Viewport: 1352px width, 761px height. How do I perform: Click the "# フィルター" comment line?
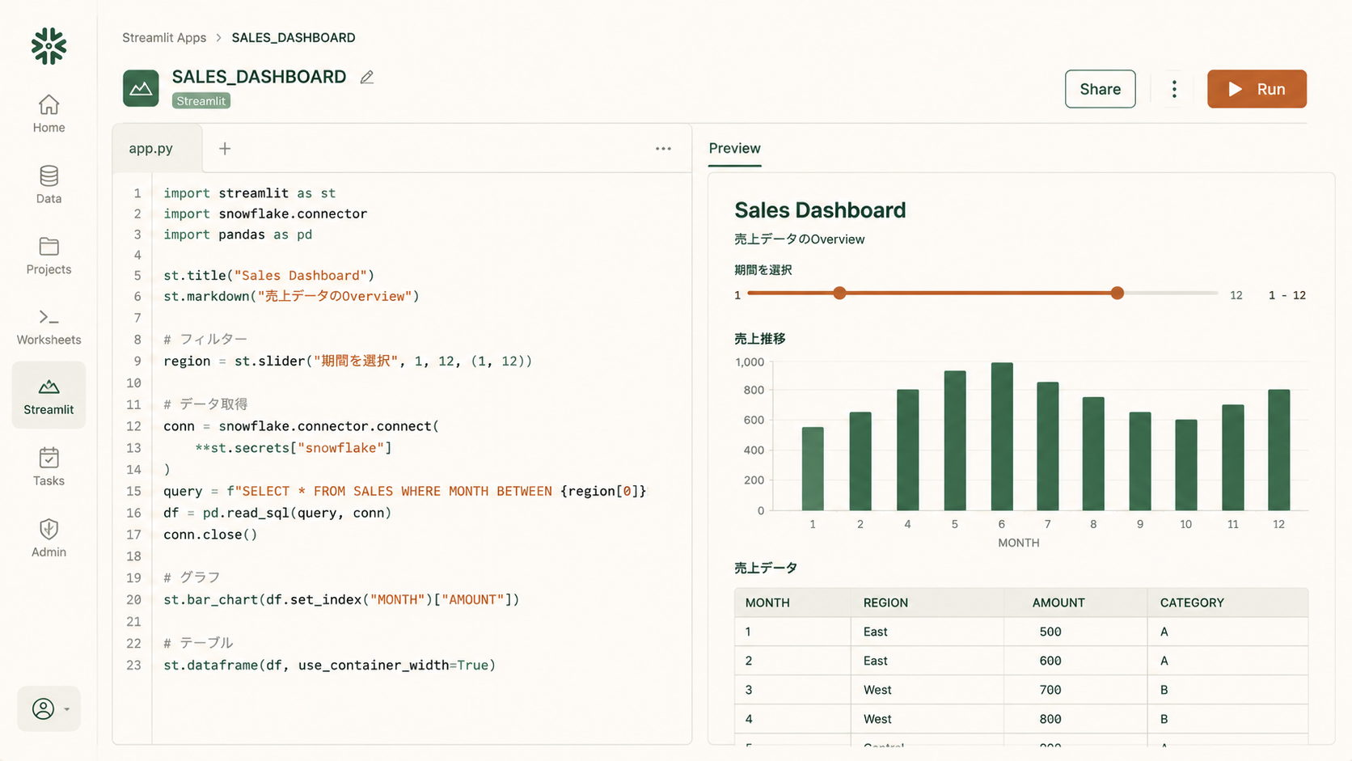(x=205, y=340)
